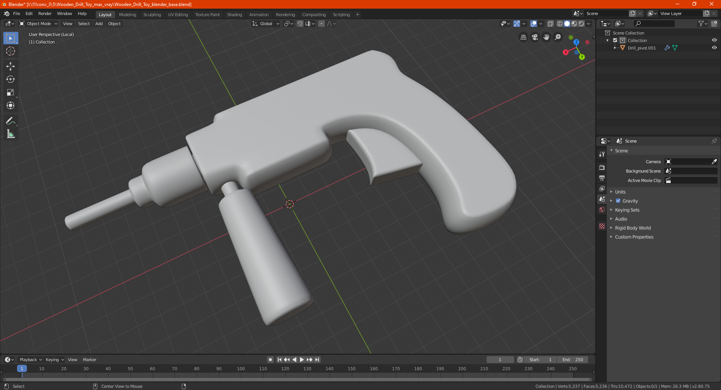Open the Render menu
The height and width of the screenshot is (390, 721).
pos(45,13)
